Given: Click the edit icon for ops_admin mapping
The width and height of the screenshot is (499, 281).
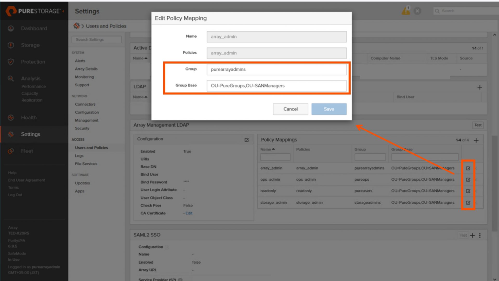Looking at the screenshot, I should click(x=468, y=180).
